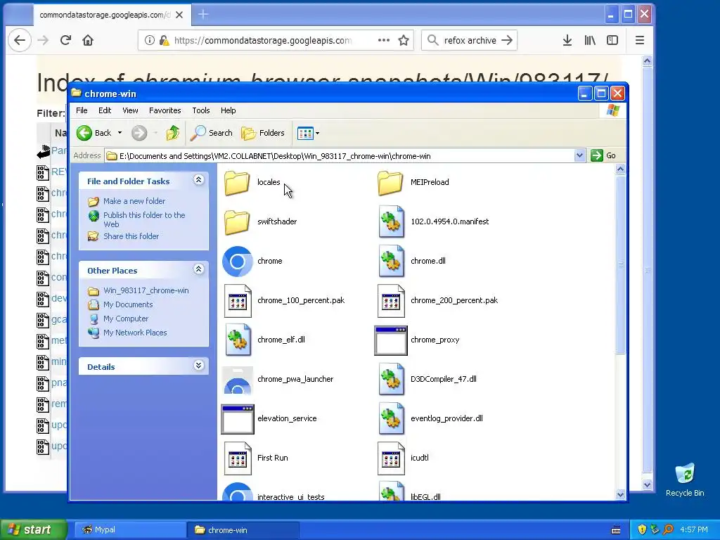Click the browser search box
The height and width of the screenshot is (540, 720).
(469, 40)
